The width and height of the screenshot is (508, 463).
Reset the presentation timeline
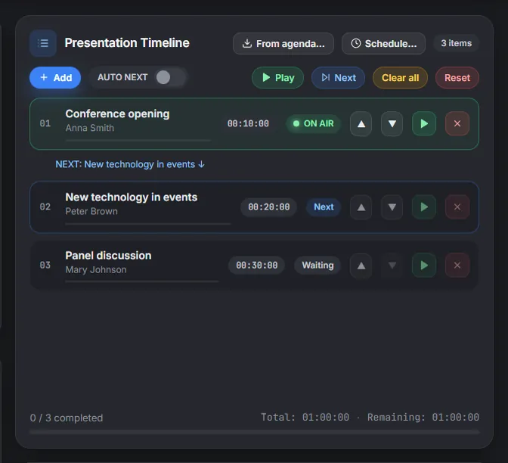tap(457, 77)
